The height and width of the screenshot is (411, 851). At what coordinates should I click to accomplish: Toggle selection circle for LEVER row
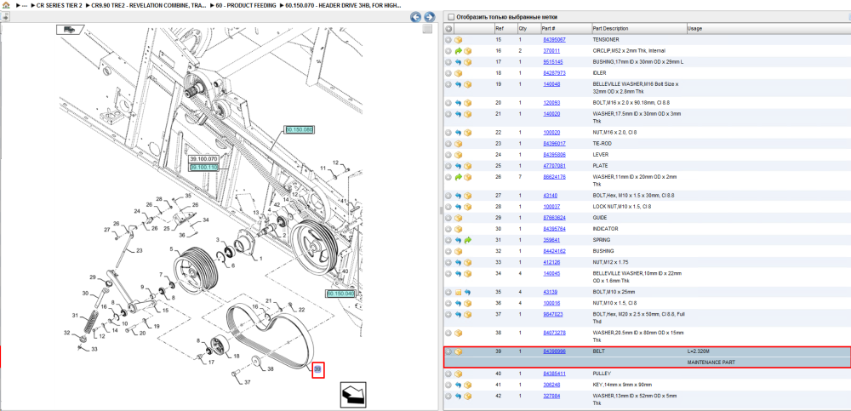tap(448, 155)
